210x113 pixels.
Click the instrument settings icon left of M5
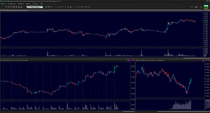pos(46,7)
